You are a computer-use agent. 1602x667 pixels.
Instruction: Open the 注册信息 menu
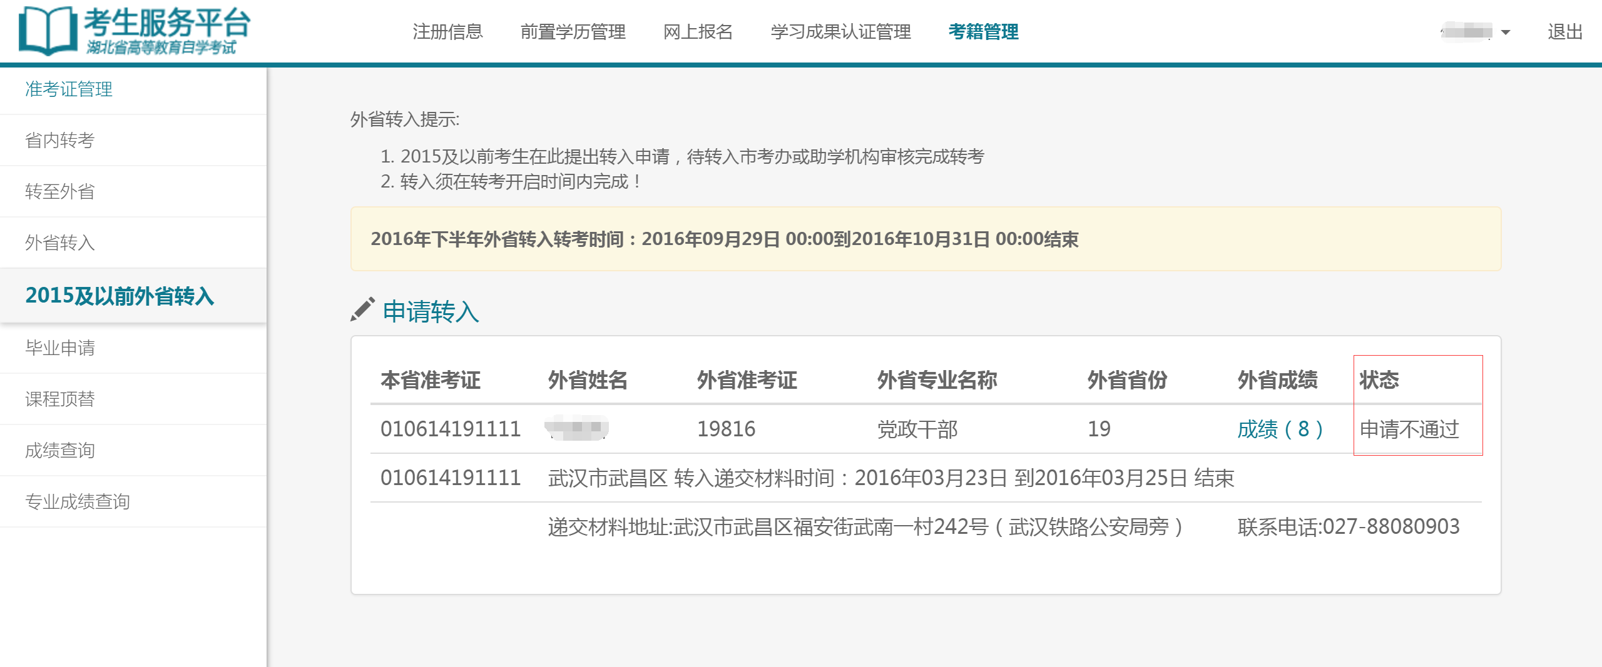click(x=447, y=31)
